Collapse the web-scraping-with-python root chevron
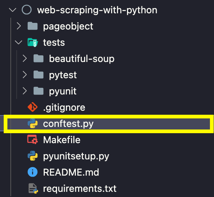Screen dimensions: 214x197 tap(13, 10)
